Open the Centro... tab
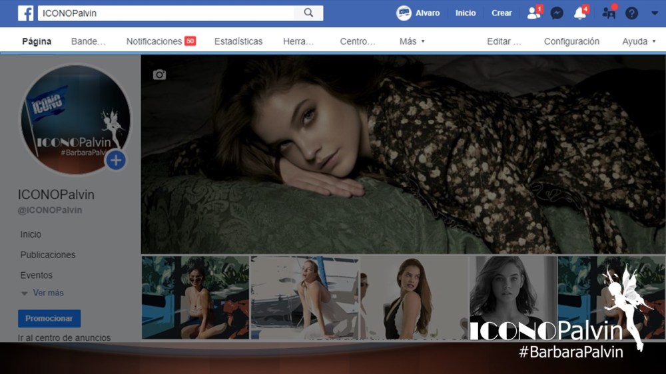The width and height of the screenshot is (666, 374). 357,41
